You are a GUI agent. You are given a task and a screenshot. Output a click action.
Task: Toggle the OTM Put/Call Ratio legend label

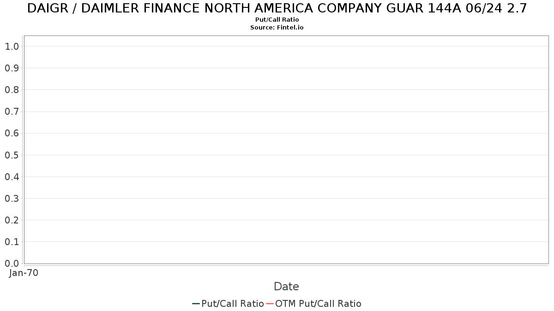[x=318, y=304]
